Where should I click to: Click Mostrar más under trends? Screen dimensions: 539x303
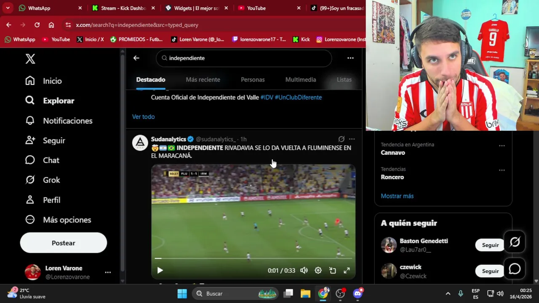pyautogui.click(x=397, y=196)
